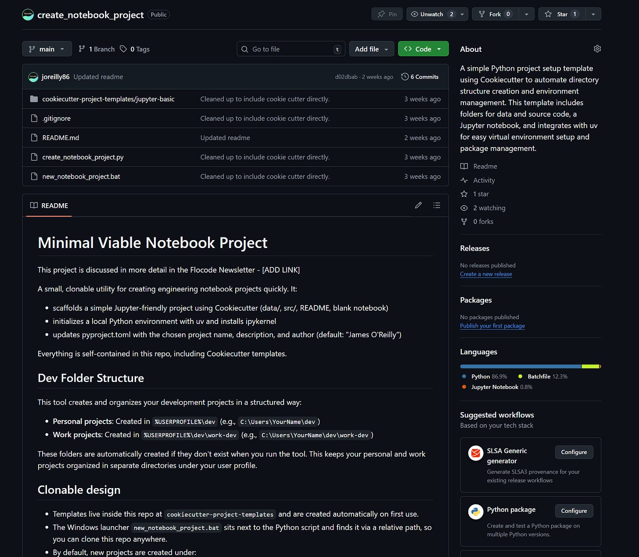Click the file icon beside README.md
This screenshot has width=639, height=557.
pos(34,138)
